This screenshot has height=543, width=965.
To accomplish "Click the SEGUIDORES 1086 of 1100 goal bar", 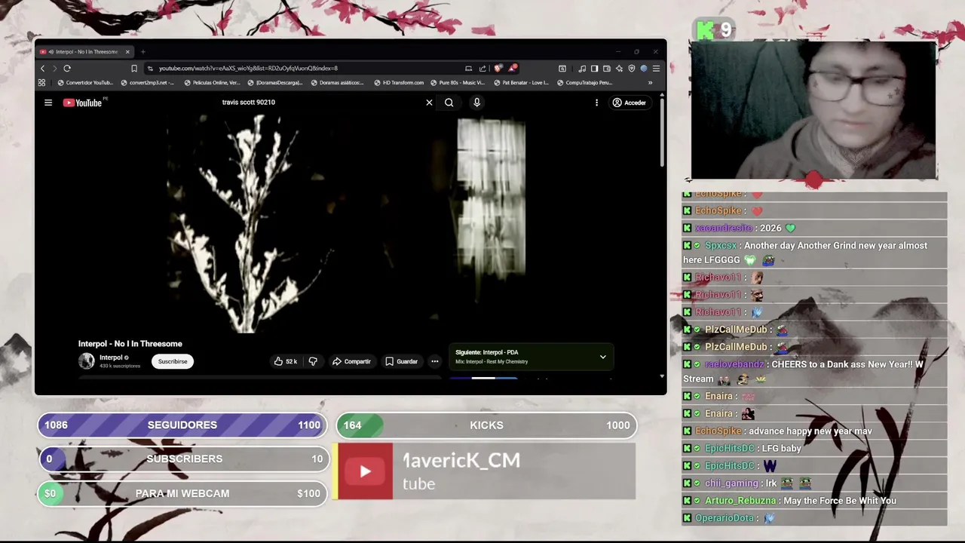I will click(x=182, y=425).
